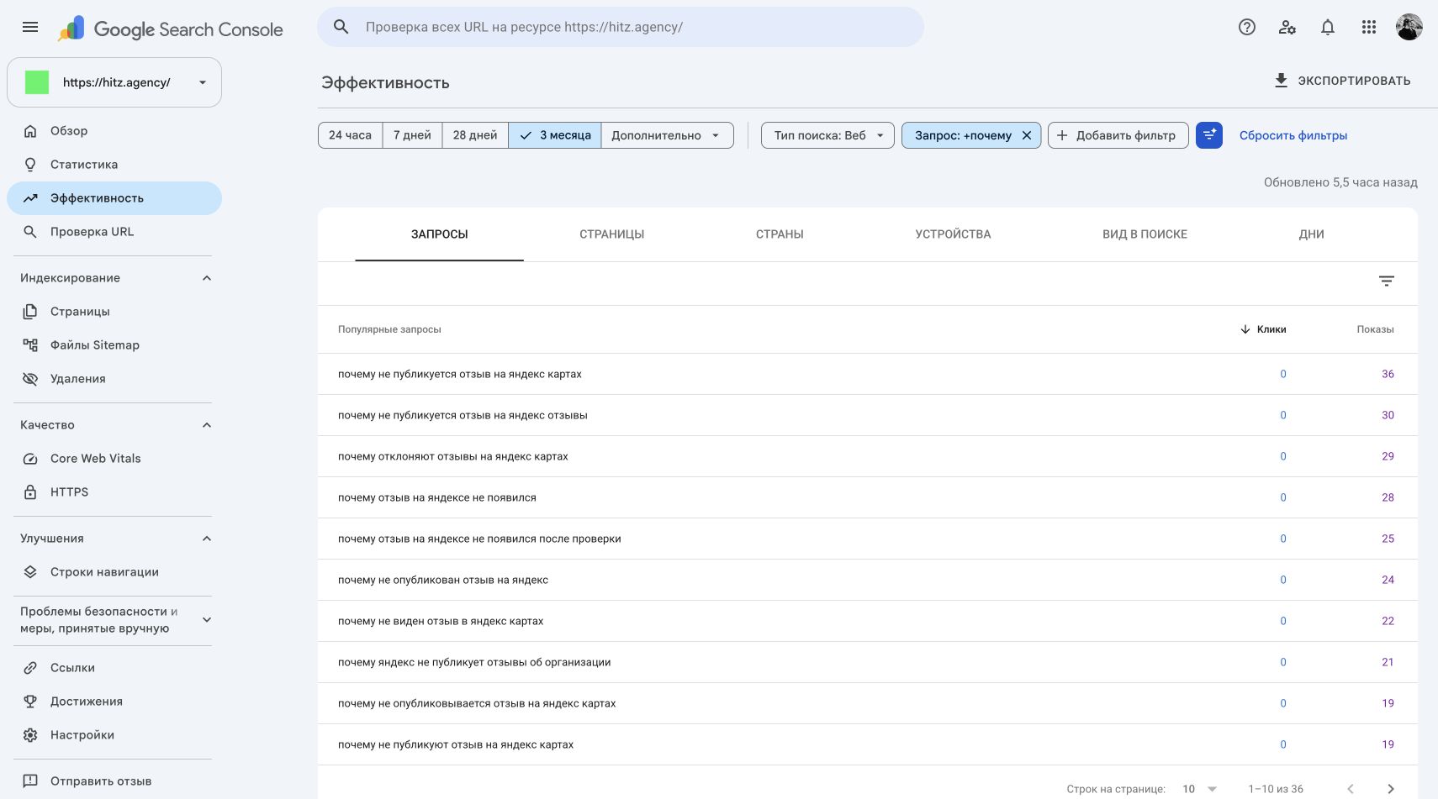Collapse the Качество section
This screenshot has height=799, width=1438.
click(207, 425)
